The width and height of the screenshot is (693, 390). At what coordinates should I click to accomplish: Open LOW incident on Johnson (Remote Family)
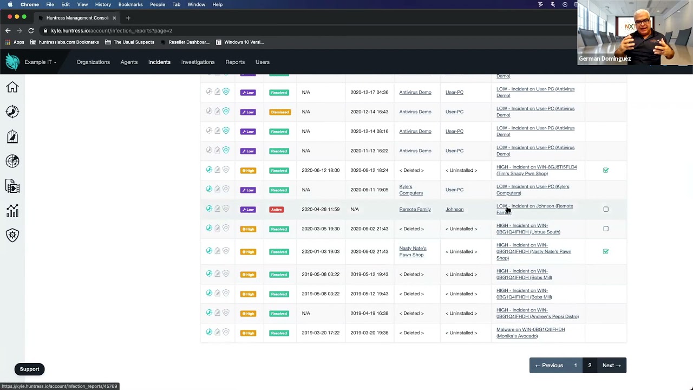point(534,209)
